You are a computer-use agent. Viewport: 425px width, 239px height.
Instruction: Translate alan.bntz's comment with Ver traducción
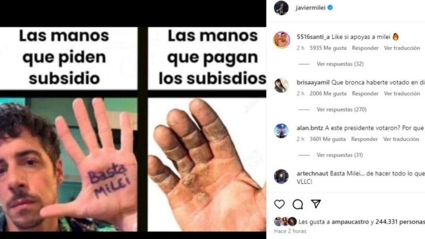(x=401, y=139)
